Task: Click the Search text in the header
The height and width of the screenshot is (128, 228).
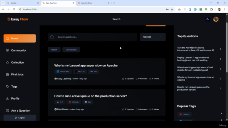Action: (116, 19)
